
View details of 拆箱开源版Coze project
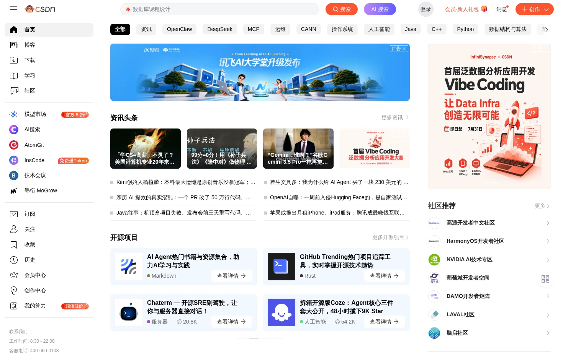pyautogui.click(x=385, y=322)
